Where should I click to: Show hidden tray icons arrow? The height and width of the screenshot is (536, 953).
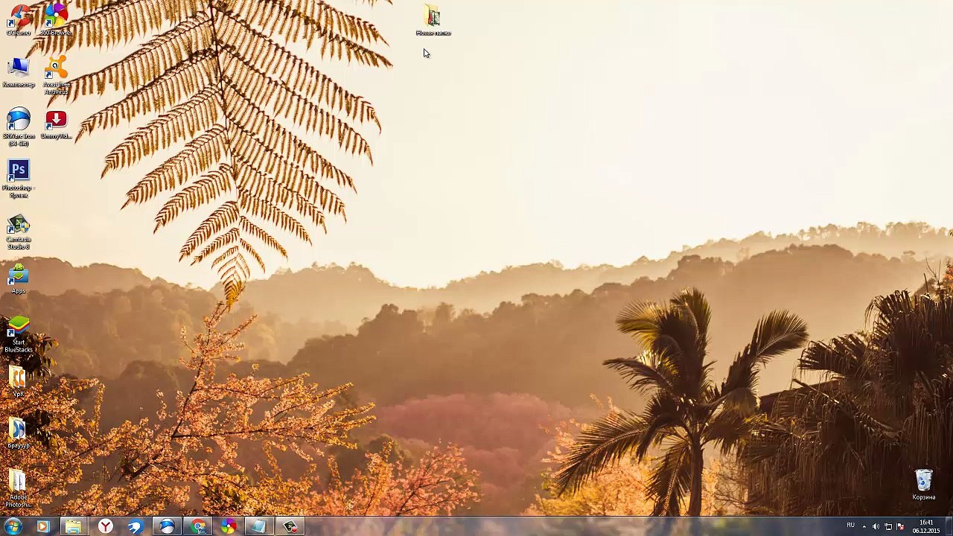click(864, 527)
